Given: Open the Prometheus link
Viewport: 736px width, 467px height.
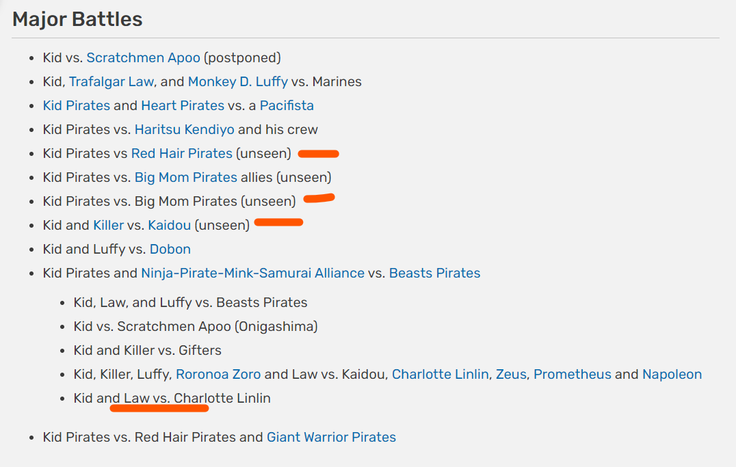Looking at the screenshot, I should tap(572, 375).
